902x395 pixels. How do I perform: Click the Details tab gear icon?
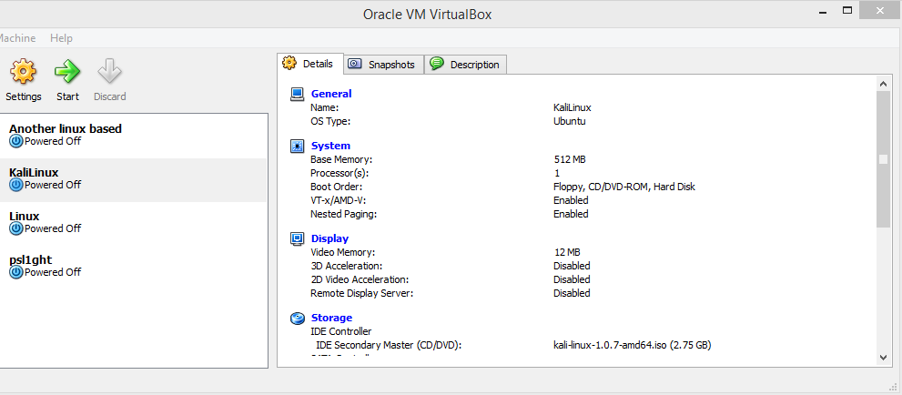289,63
